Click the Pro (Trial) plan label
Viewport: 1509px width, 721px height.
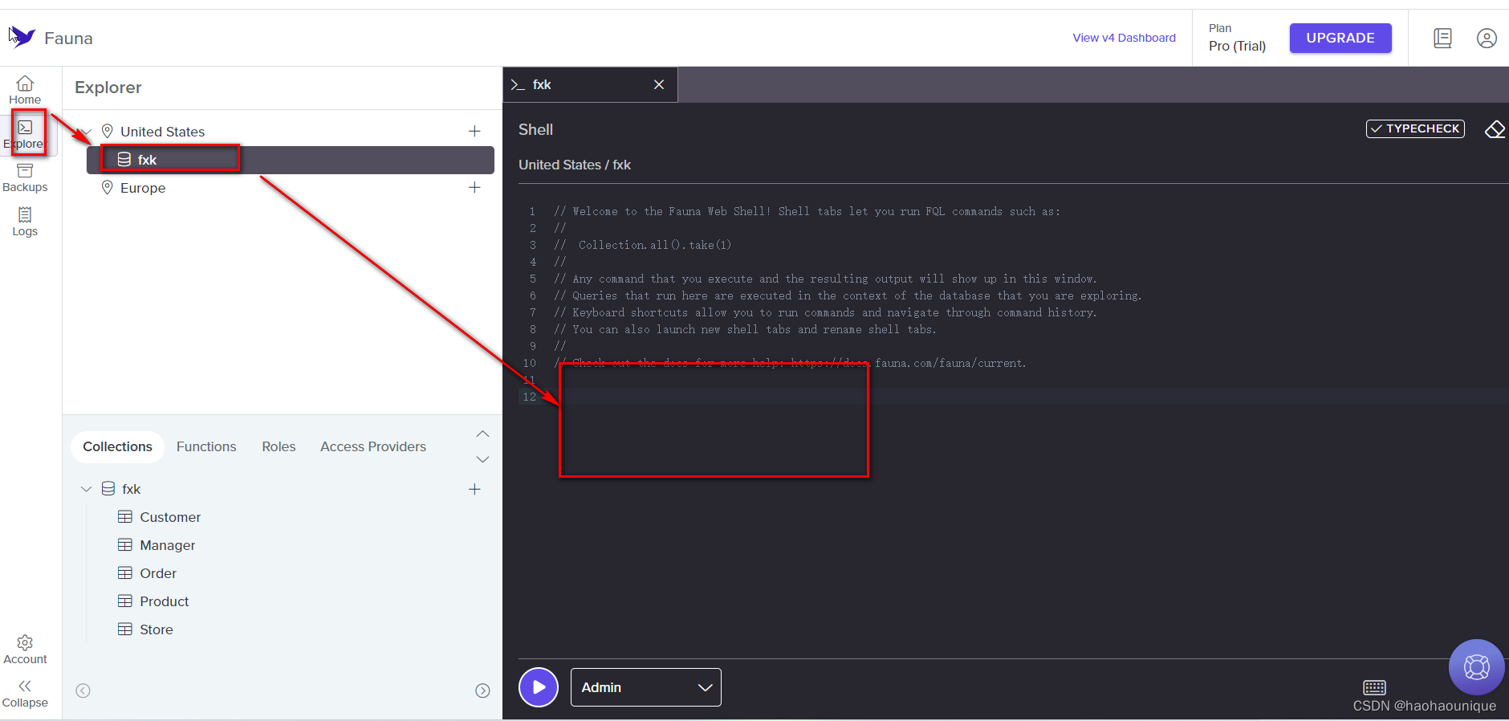[x=1237, y=46]
